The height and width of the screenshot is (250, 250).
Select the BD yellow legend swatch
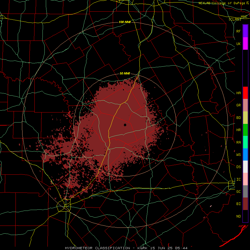(x=245, y=118)
